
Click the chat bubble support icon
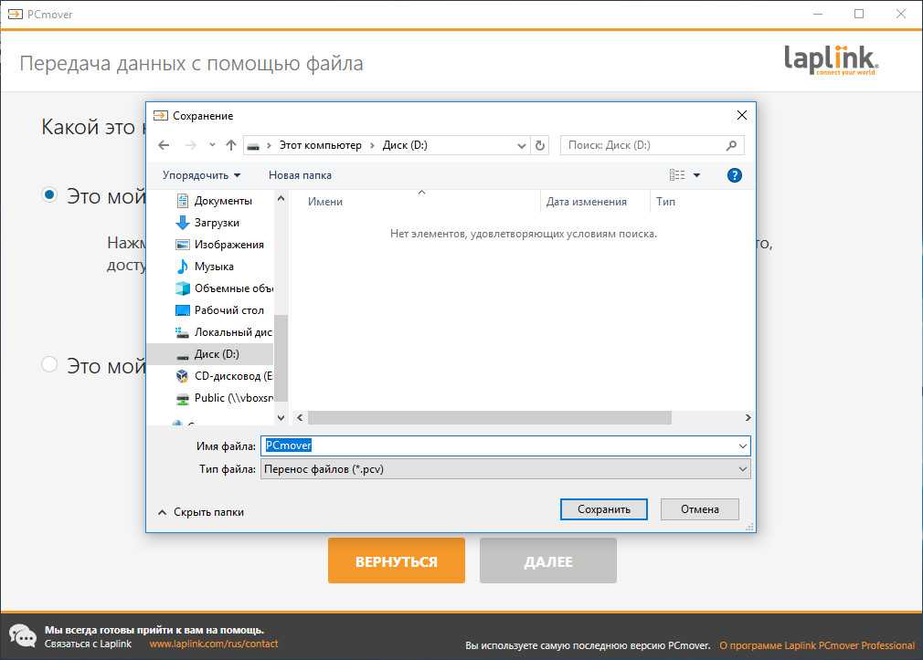pyautogui.click(x=23, y=636)
